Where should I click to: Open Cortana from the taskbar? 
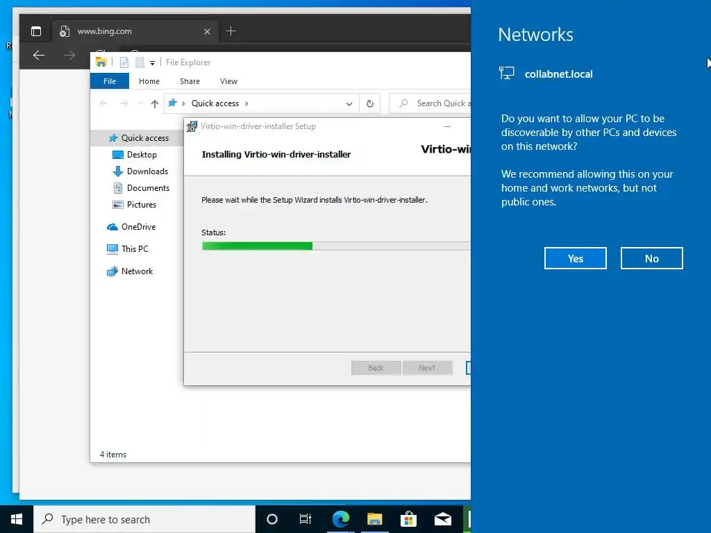tap(271, 519)
